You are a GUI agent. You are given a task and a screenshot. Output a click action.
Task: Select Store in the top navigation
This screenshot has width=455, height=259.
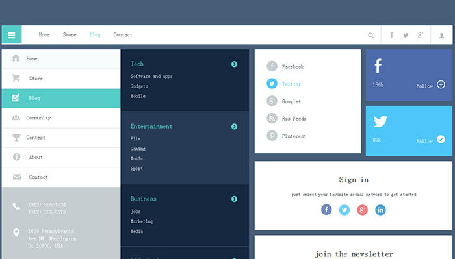coord(70,35)
